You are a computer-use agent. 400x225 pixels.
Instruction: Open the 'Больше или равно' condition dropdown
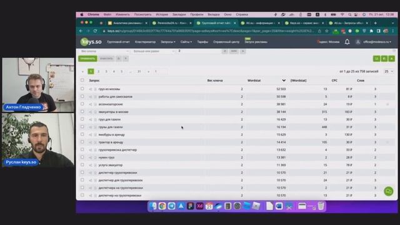154,51
